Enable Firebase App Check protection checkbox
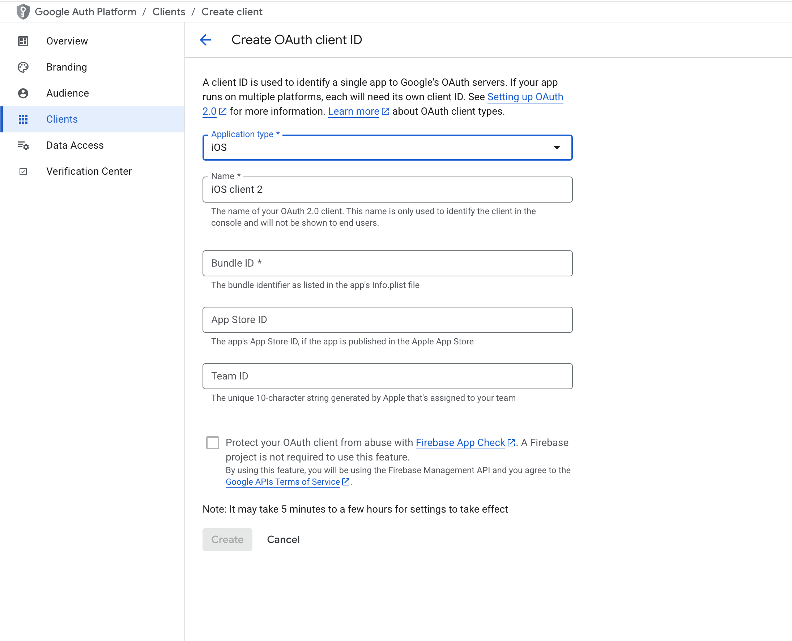Viewport: 792px width, 641px height. point(212,442)
